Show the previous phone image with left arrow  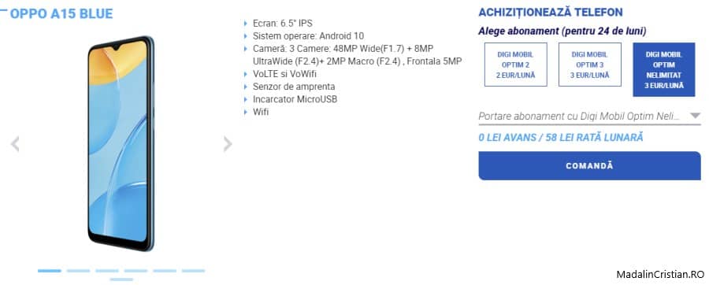(15, 144)
